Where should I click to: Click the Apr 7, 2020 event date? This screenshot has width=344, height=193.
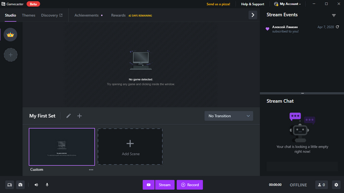coord(326,27)
